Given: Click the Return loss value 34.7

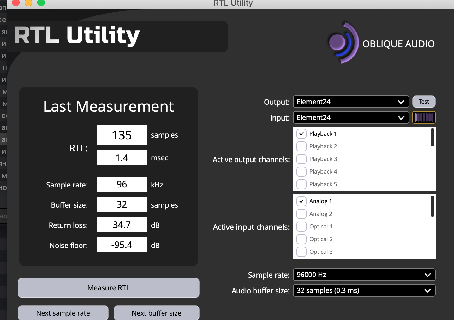Looking at the screenshot, I should coord(122,225).
